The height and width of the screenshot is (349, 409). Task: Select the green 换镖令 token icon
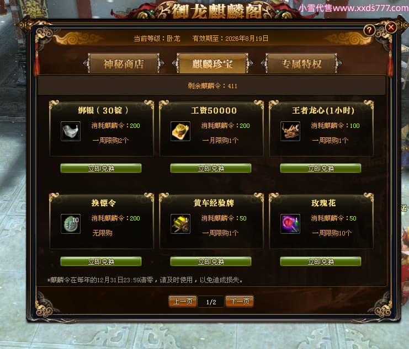71,224
